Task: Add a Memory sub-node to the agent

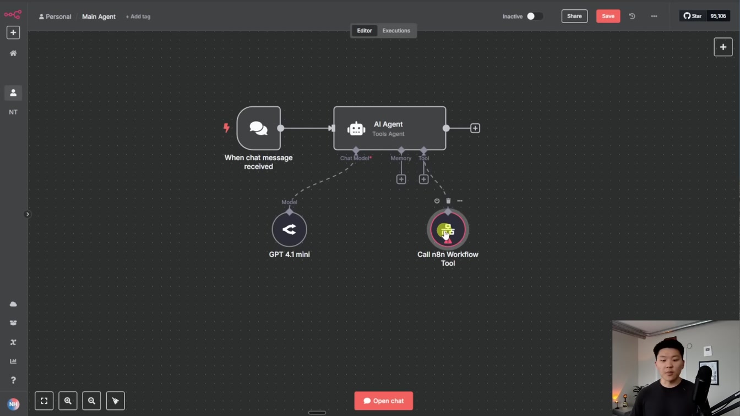Action: pos(401,179)
